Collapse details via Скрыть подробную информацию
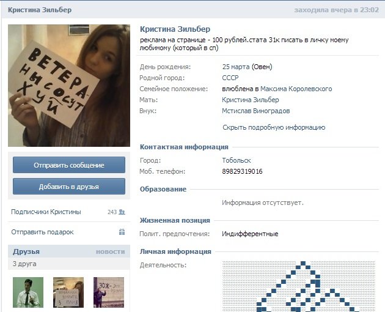Image resolution: width=385 pixels, height=312 pixels. 274,127
